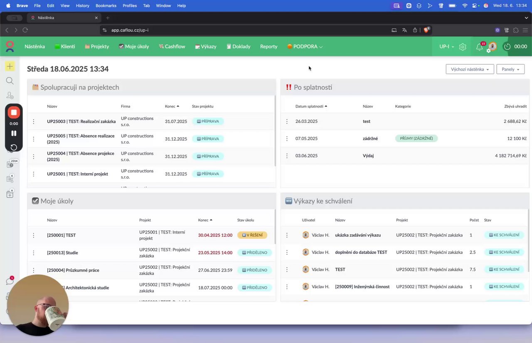Click the Výdaj overdue entry name
This screenshot has height=343, width=532.
(x=368, y=156)
